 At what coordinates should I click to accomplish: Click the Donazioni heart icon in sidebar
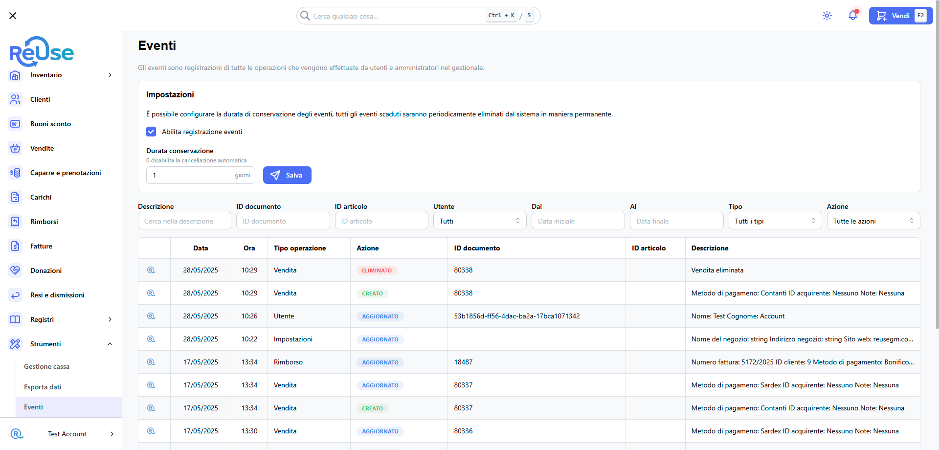[x=16, y=270]
